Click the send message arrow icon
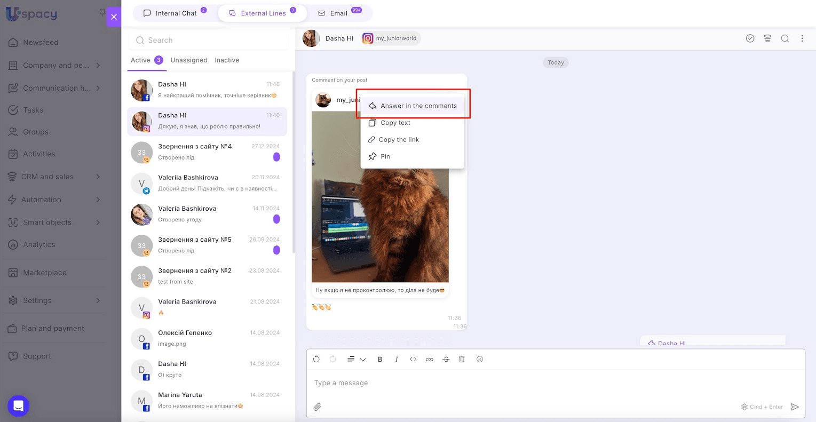 coord(795,407)
